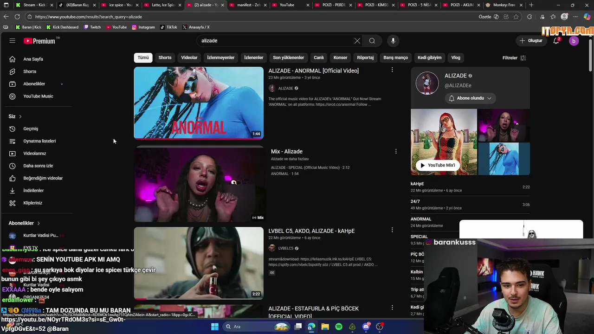Start voice search with the microphone icon
This screenshot has width=594, height=334.
click(393, 41)
